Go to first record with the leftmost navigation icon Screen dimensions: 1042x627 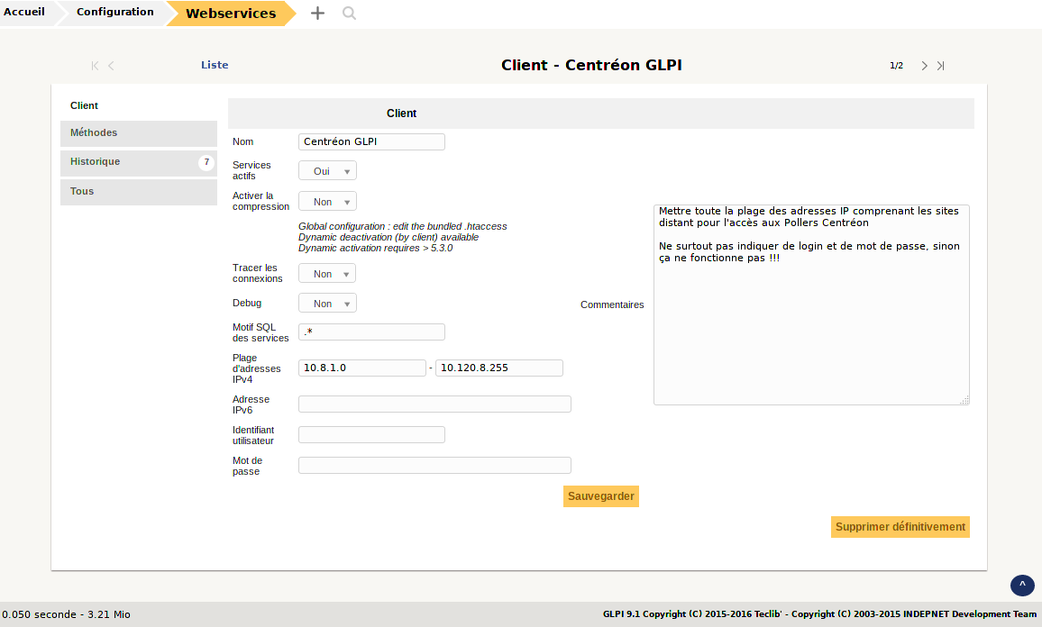point(94,65)
